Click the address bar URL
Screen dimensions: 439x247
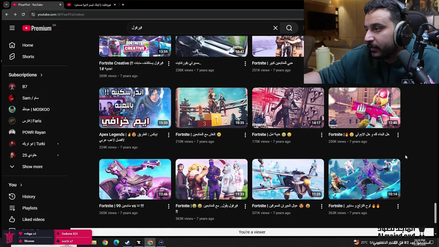pos(61,14)
